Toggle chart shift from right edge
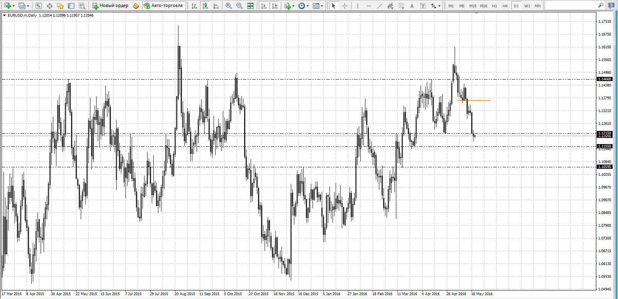Image resolution: width=618 pixels, height=299 pixels. [x=275, y=6]
